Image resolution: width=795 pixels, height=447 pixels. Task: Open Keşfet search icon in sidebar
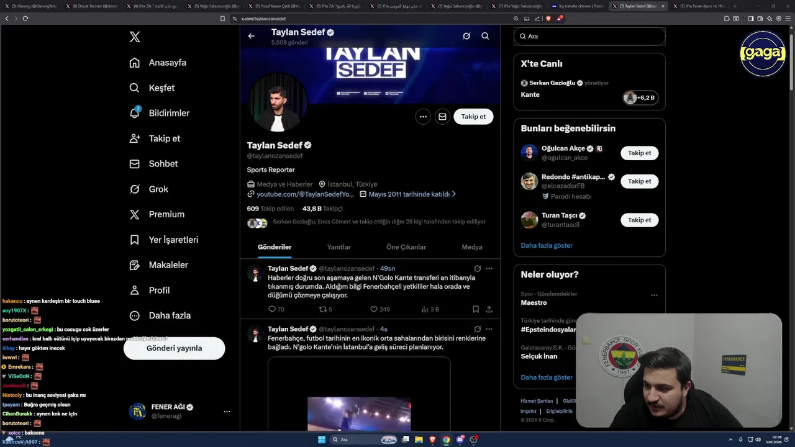pos(134,88)
